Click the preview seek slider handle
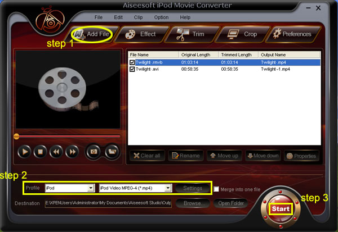This screenshot has width=338, height=232. coord(16,136)
